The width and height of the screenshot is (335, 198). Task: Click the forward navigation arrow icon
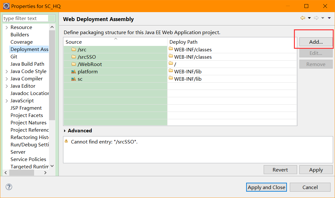316,18
